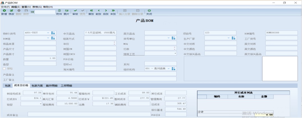Switch to the 包装方案 tab
Viewport: 302px width, 118px height.
click(37, 86)
